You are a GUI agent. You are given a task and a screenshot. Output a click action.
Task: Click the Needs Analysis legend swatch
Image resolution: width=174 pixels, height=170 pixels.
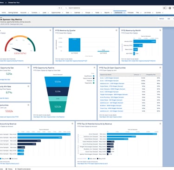[x=94, y=78]
